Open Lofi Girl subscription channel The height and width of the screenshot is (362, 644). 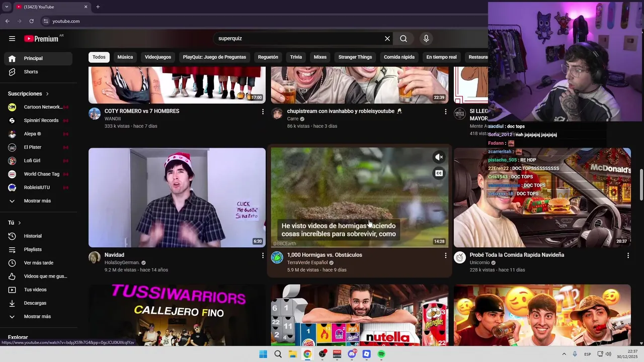(38, 161)
